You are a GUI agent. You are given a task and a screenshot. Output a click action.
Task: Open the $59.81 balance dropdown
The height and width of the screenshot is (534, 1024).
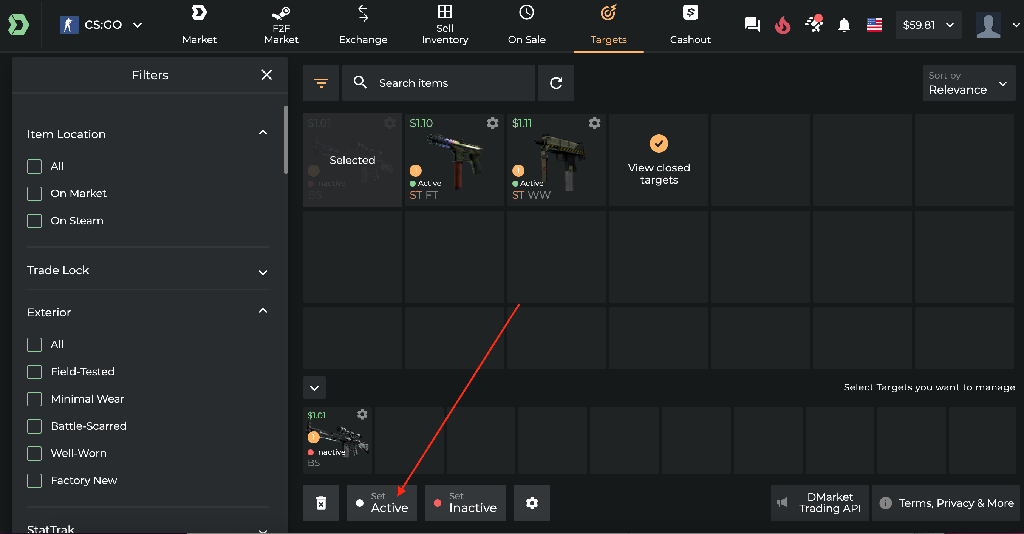(928, 25)
